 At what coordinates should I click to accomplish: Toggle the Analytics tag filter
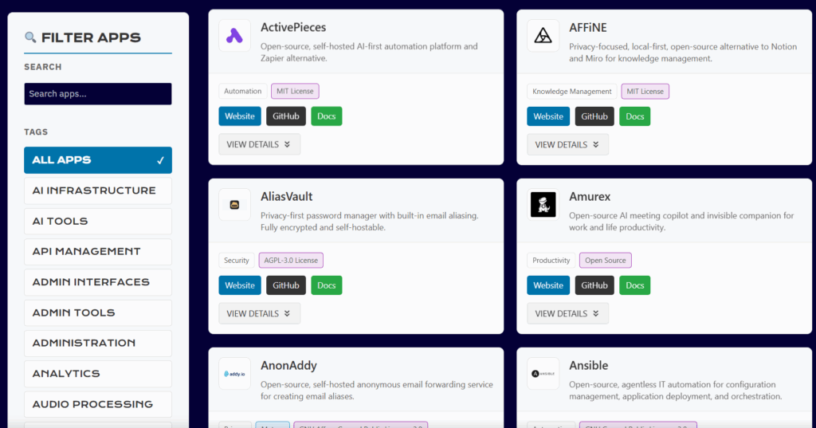(97, 374)
